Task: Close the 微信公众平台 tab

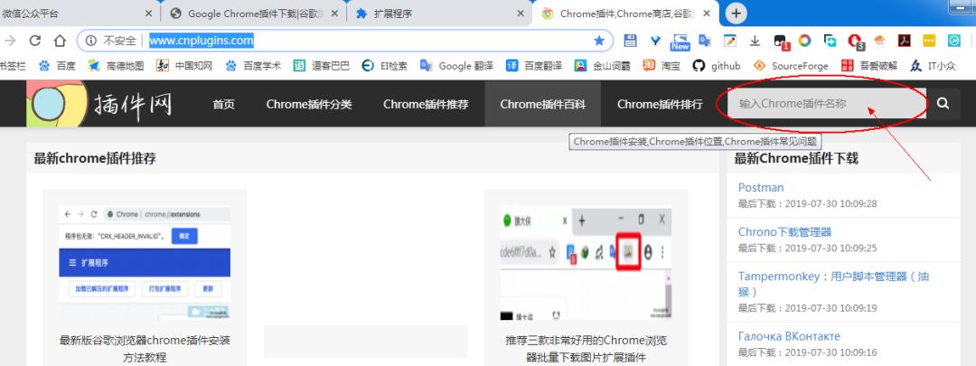Action: coord(149,13)
